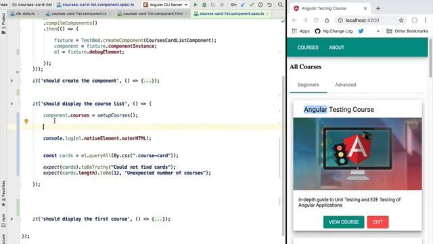Open the Chrome three-dot menu
The height and width of the screenshot is (244, 433).
click(x=426, y=20)
